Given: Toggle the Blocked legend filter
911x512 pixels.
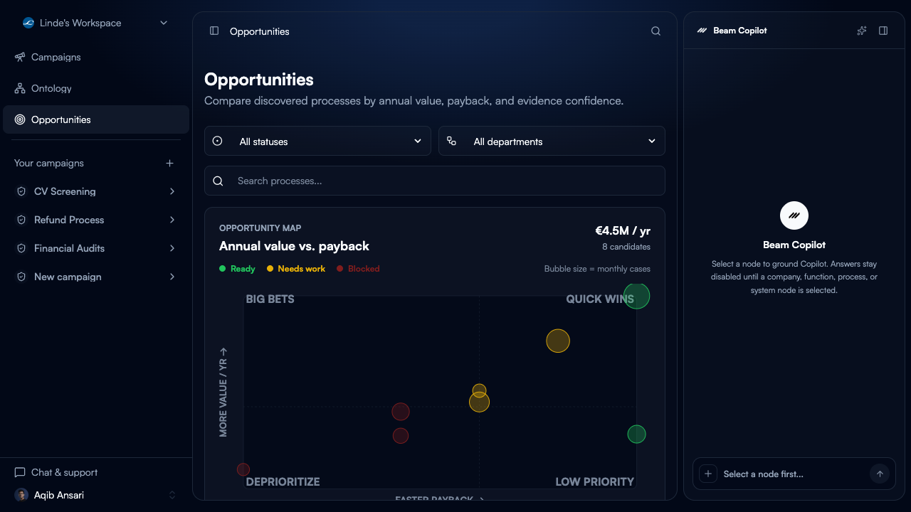Looking at the screenshot, I should point(358,269).
